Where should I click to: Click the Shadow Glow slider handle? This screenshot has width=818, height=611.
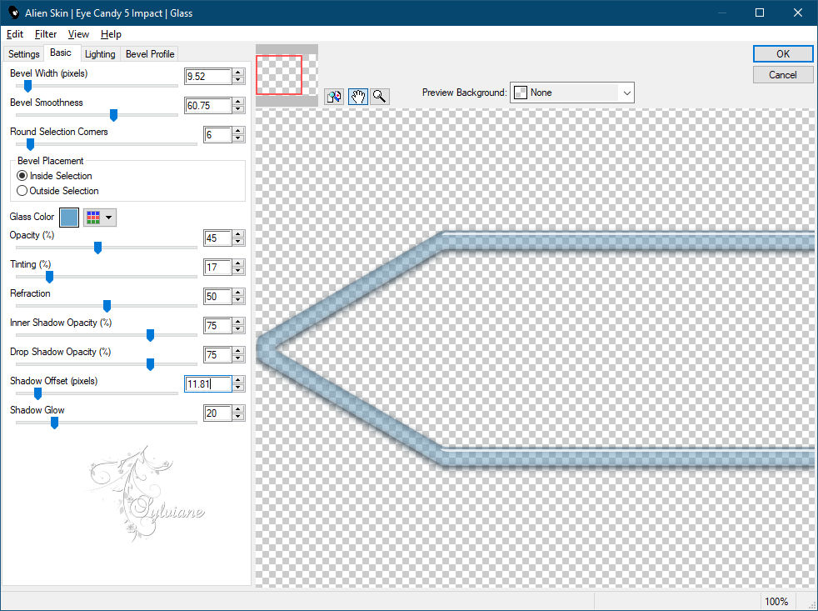click(54, 423)
